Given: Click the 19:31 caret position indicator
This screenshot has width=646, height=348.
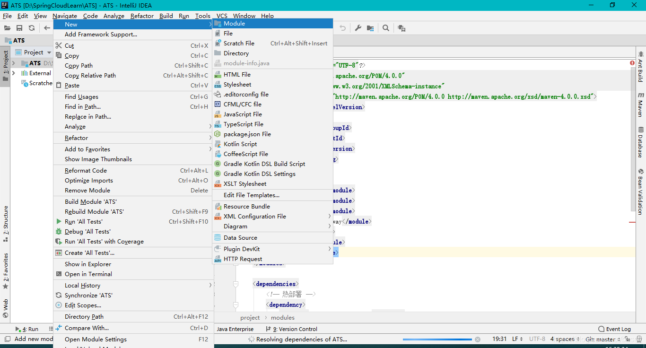Looking at the screenshot, I should click(499, 339).
